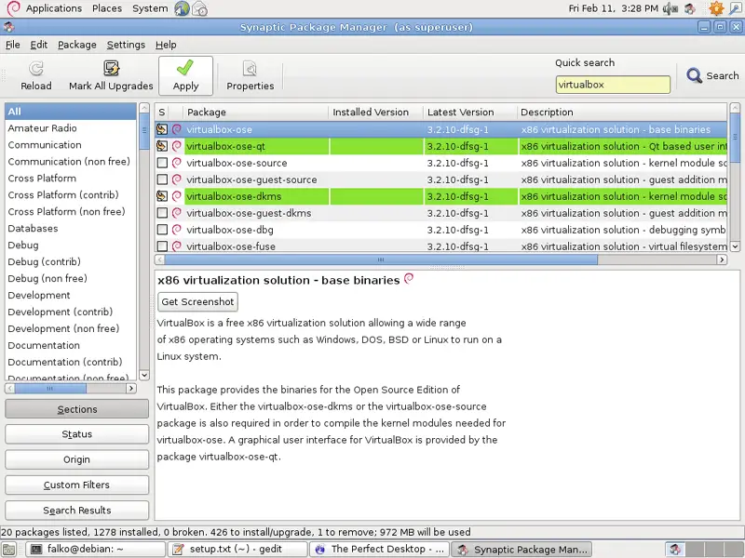This screenshot has height=558, width=745.
Task: Open the Applications menu in top panel
Action: 54,8
